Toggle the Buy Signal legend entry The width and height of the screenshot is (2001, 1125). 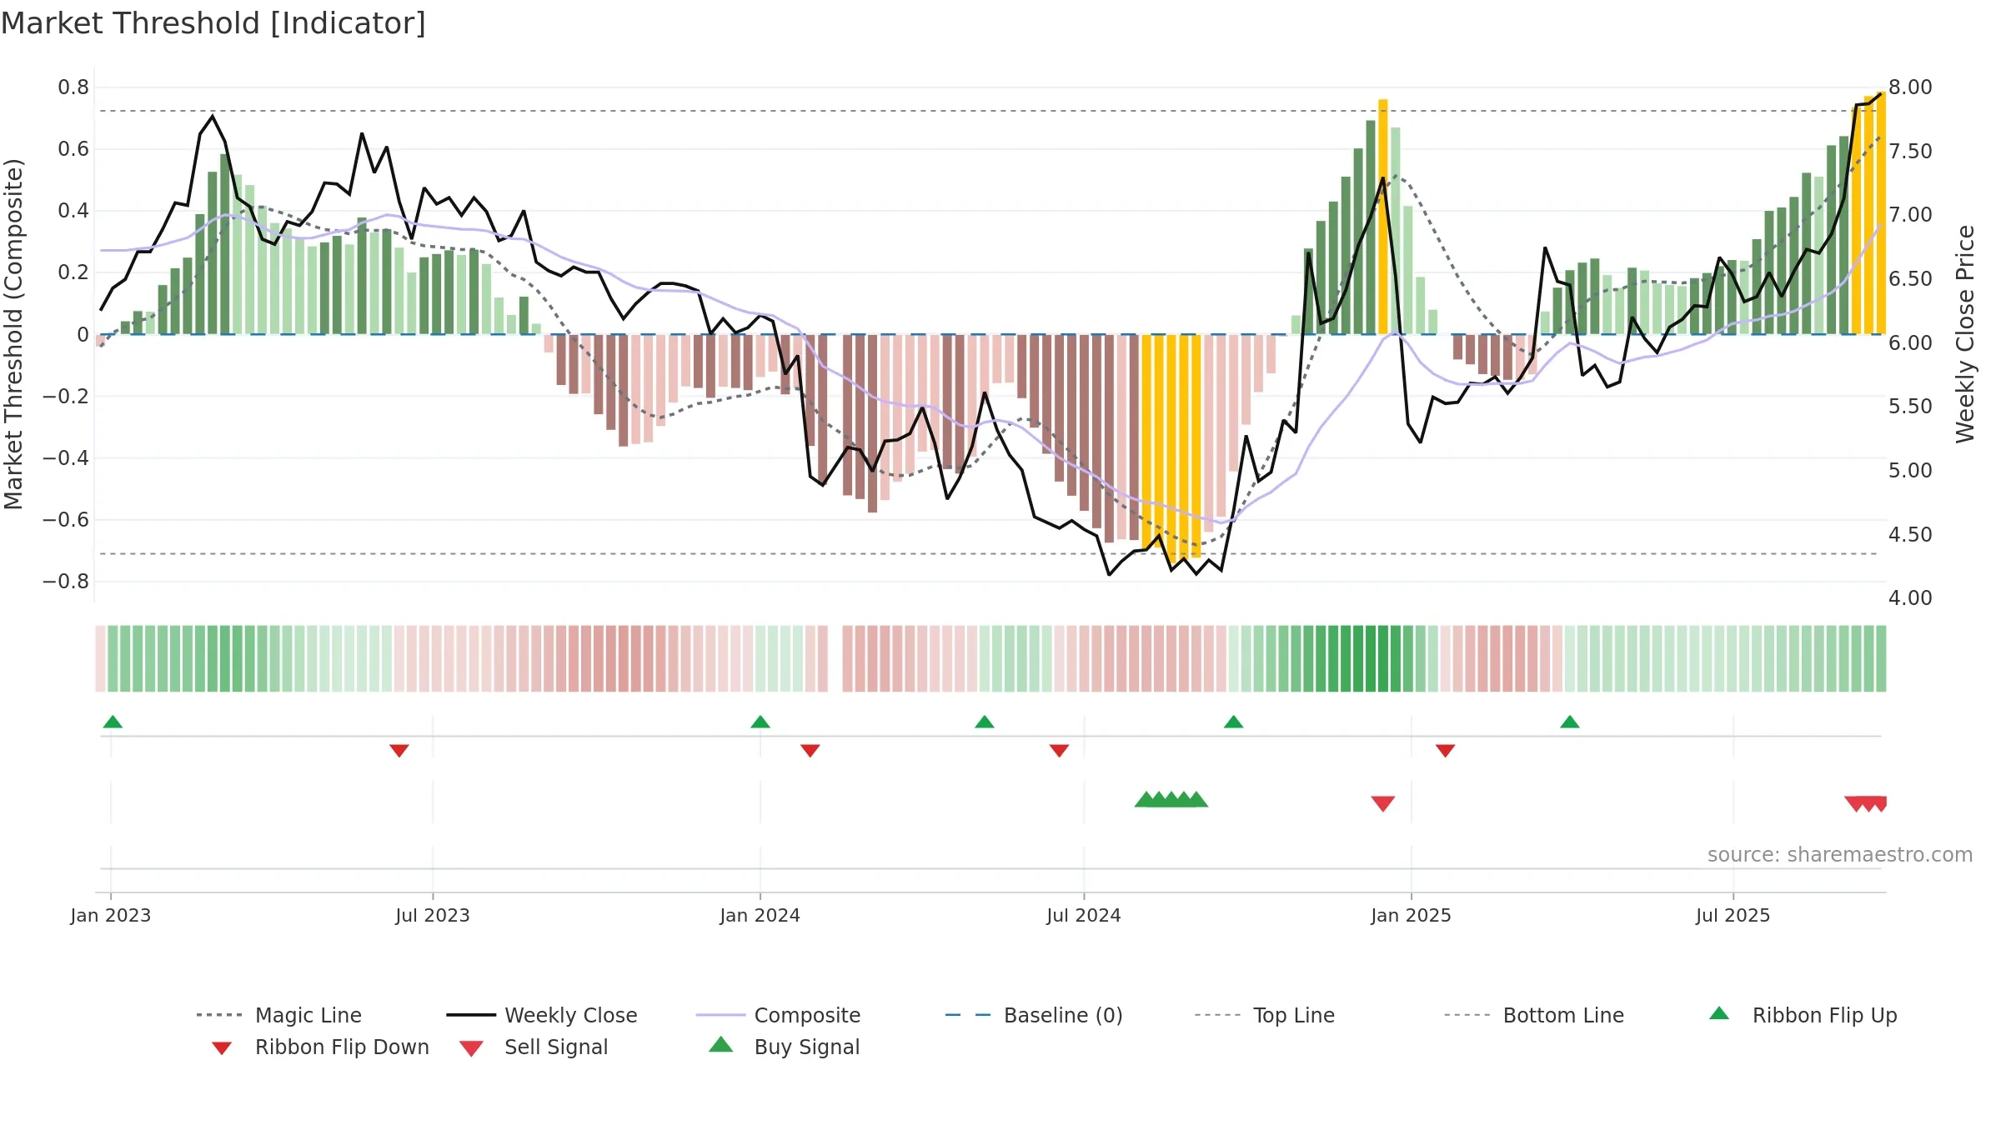pos(784,1047)
